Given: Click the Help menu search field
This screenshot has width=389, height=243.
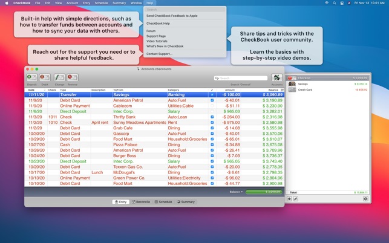Looking at the screenshot, I should pos(185,10).
